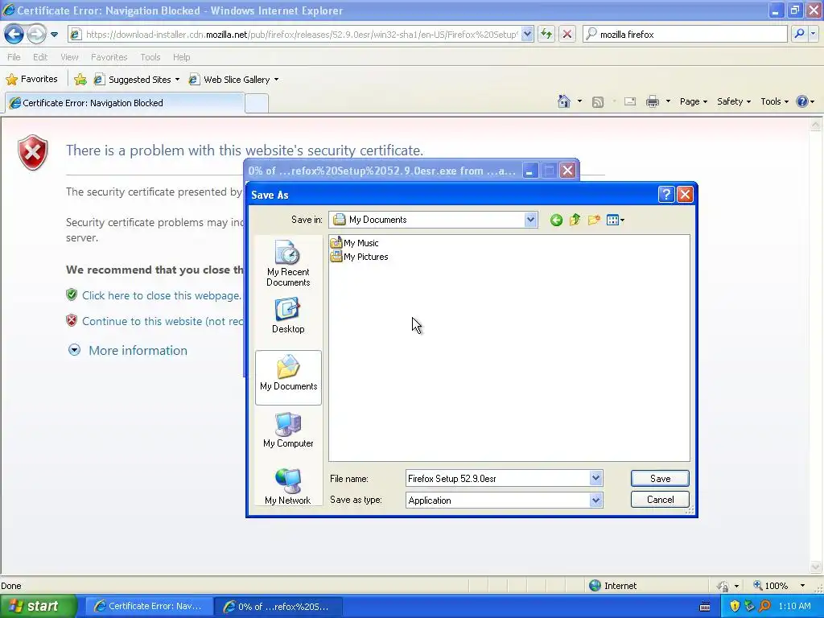Open the Help menu
Screen dimensions: 824x618
point(181,57)
